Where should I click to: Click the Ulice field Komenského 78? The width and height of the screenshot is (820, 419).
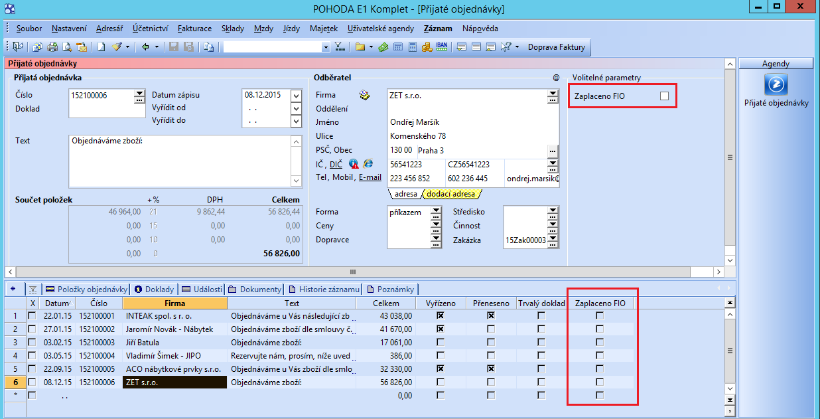[473, 136]
